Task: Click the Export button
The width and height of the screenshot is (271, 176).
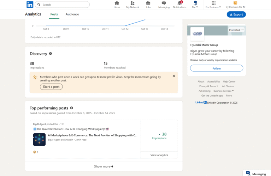Action: (x=236, y=14)
